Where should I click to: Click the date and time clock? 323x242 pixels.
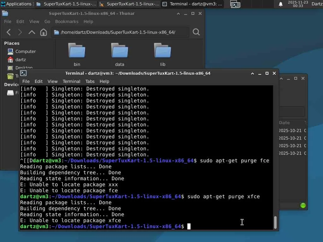[x=298, y=4]
